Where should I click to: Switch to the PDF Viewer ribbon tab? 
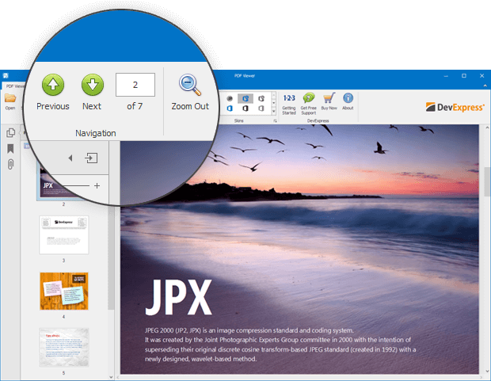click(x=14, y=86)
